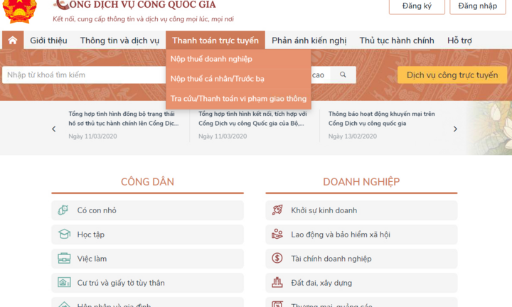Show next news with right arrow
512x307 pixels.
455,129
